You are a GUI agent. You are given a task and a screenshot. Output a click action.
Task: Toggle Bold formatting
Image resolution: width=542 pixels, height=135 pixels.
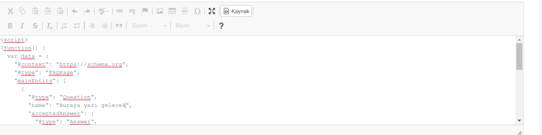(x=10, y=26)
